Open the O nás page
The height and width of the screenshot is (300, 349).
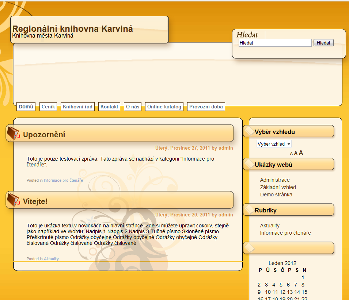point(133,107)
